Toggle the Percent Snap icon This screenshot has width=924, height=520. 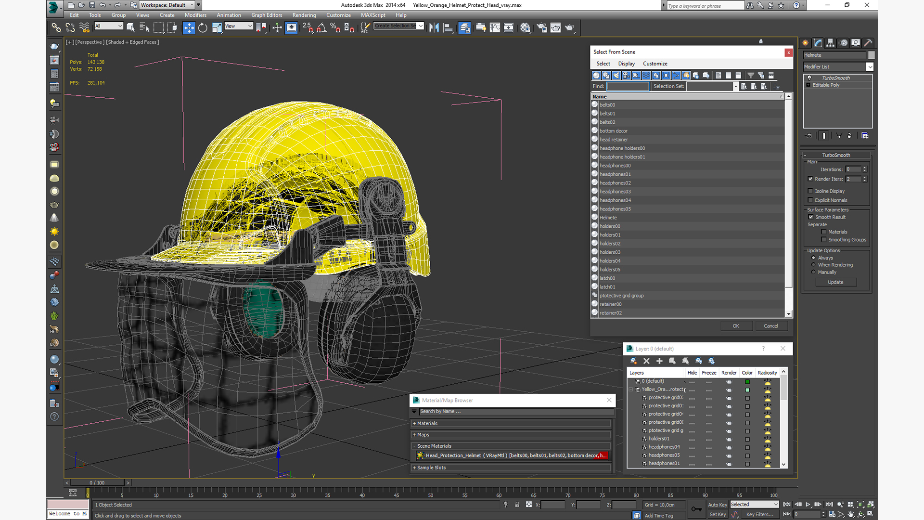click(335, 28)
